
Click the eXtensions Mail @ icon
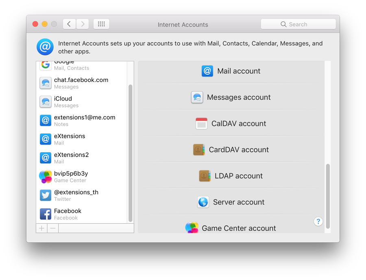coord(46,139)
